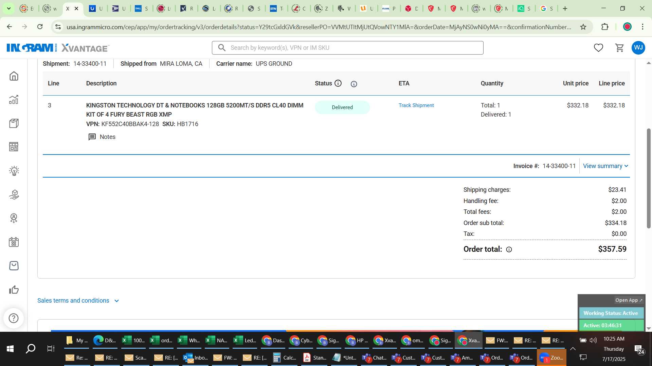652x366 pixels.
Task: Open the notification center icon
Action: tap(639, 349)
